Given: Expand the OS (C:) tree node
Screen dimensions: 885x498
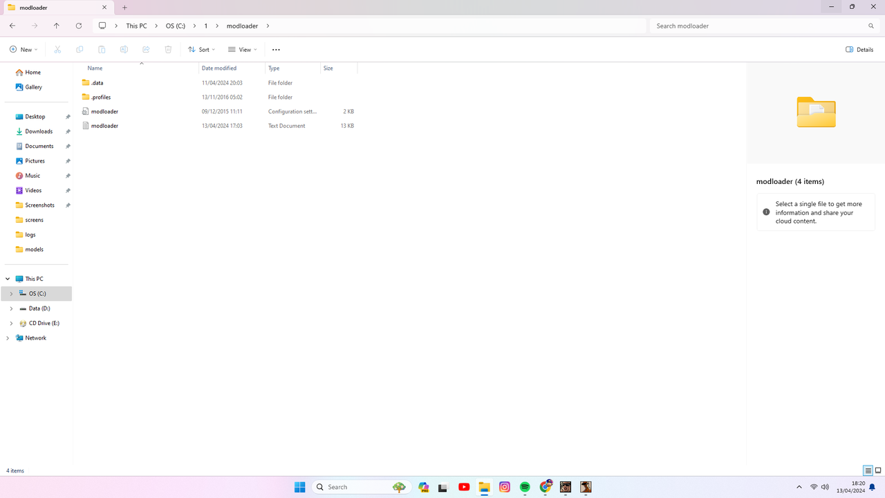Looking at the screenshot, I should pos(11,294).
